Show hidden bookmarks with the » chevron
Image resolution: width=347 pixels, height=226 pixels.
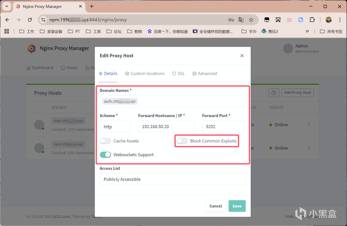coord(307,31)
